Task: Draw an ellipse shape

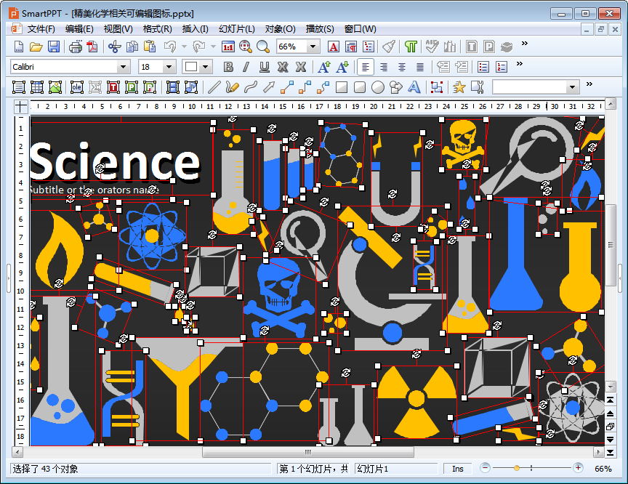Action: 378,87
